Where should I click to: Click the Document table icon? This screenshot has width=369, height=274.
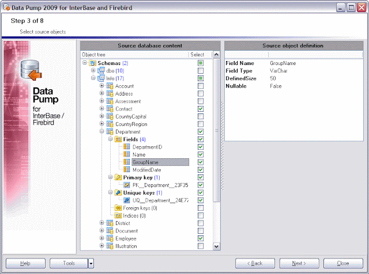coord(110,231)
